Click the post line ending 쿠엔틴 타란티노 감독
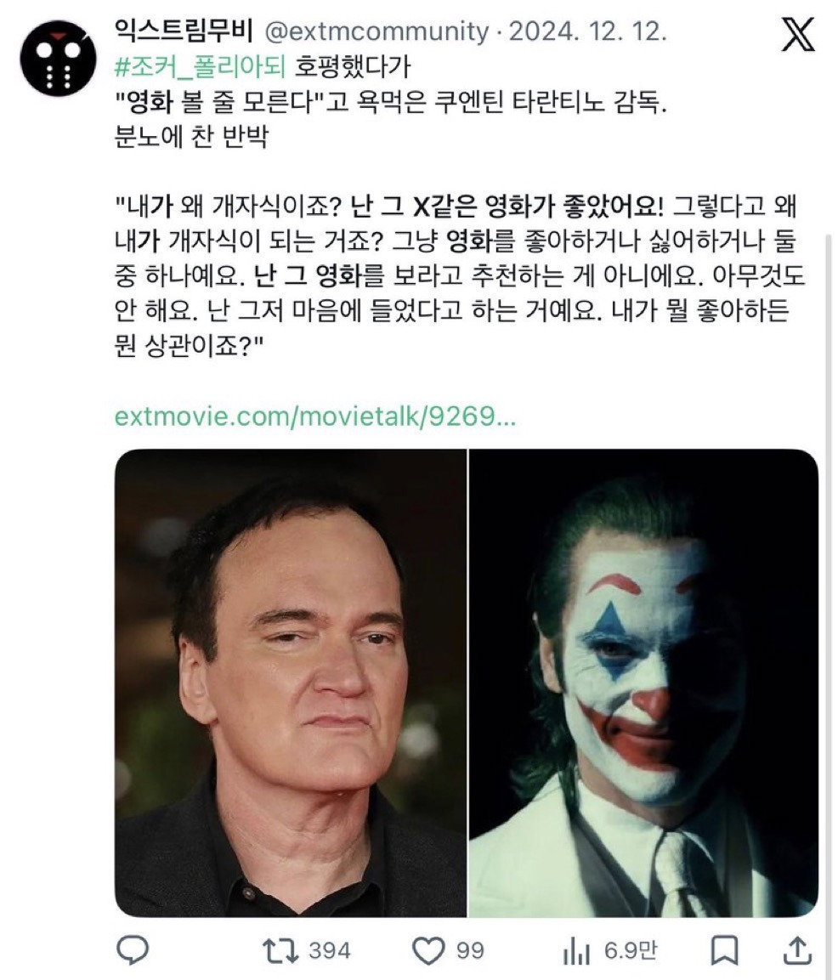Image resolution: width=838 pixels, height=980 pixels. point(392,100)
